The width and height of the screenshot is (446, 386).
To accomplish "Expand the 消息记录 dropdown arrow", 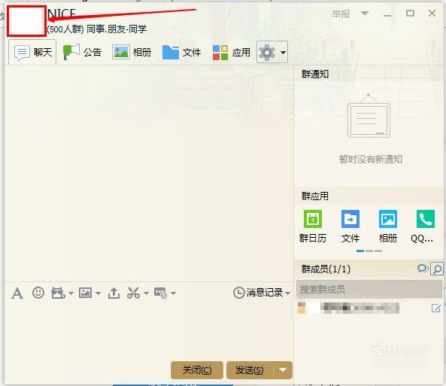I will 287,293.
